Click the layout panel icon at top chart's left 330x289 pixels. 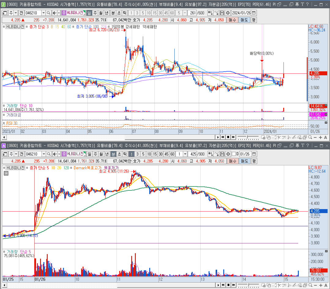click(5, 13)
